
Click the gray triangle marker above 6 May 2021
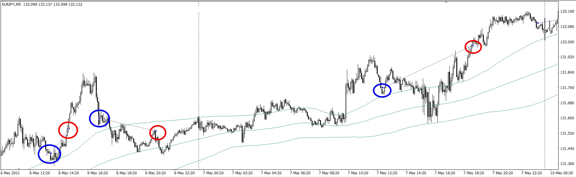click(x=19, y=169)
